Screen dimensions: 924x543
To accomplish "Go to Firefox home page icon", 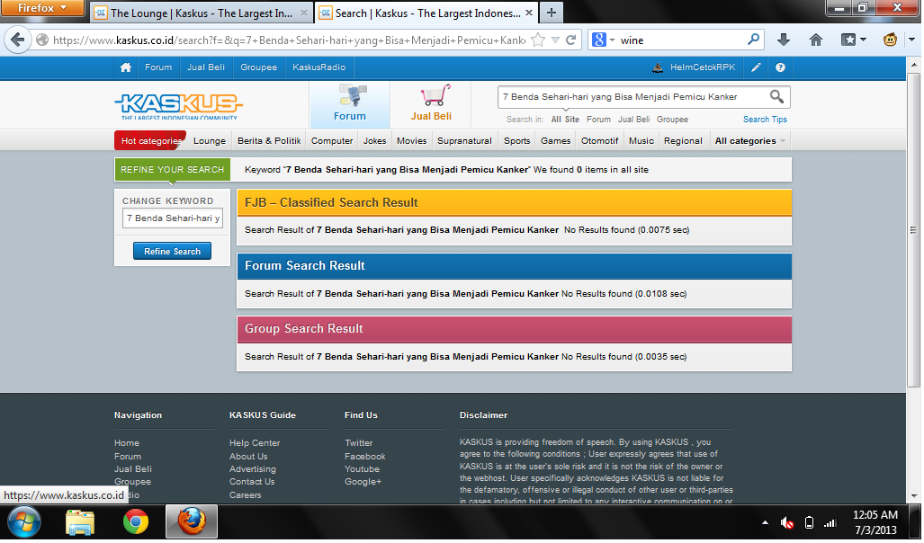I will coord(815,40).
